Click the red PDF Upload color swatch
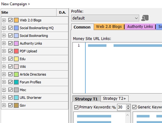 coord(16,51)
